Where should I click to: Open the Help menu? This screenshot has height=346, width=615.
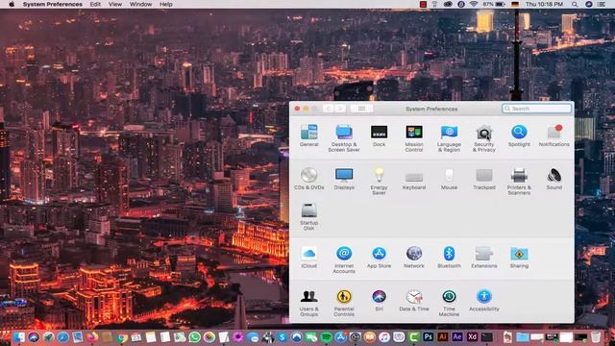click(x=166, y=4)
